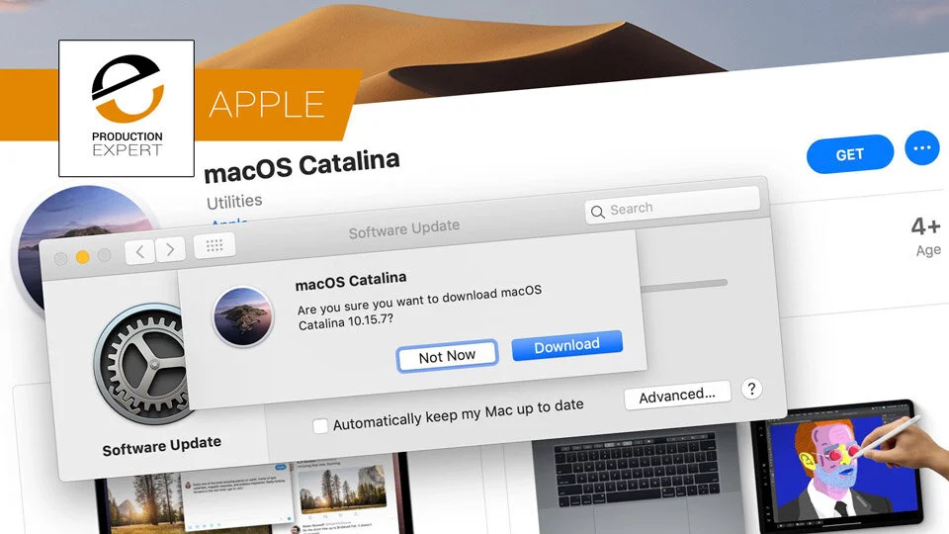Click the 4+ Age rating text

(926, 236)
